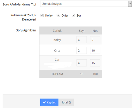Focus the Orta Sayı input field
135x108 pixels.
pos(82,50)
